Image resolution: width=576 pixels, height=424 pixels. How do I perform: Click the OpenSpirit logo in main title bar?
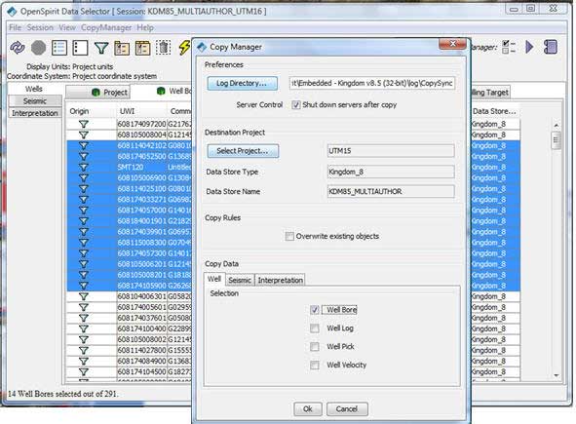click(x=12, y=12)
